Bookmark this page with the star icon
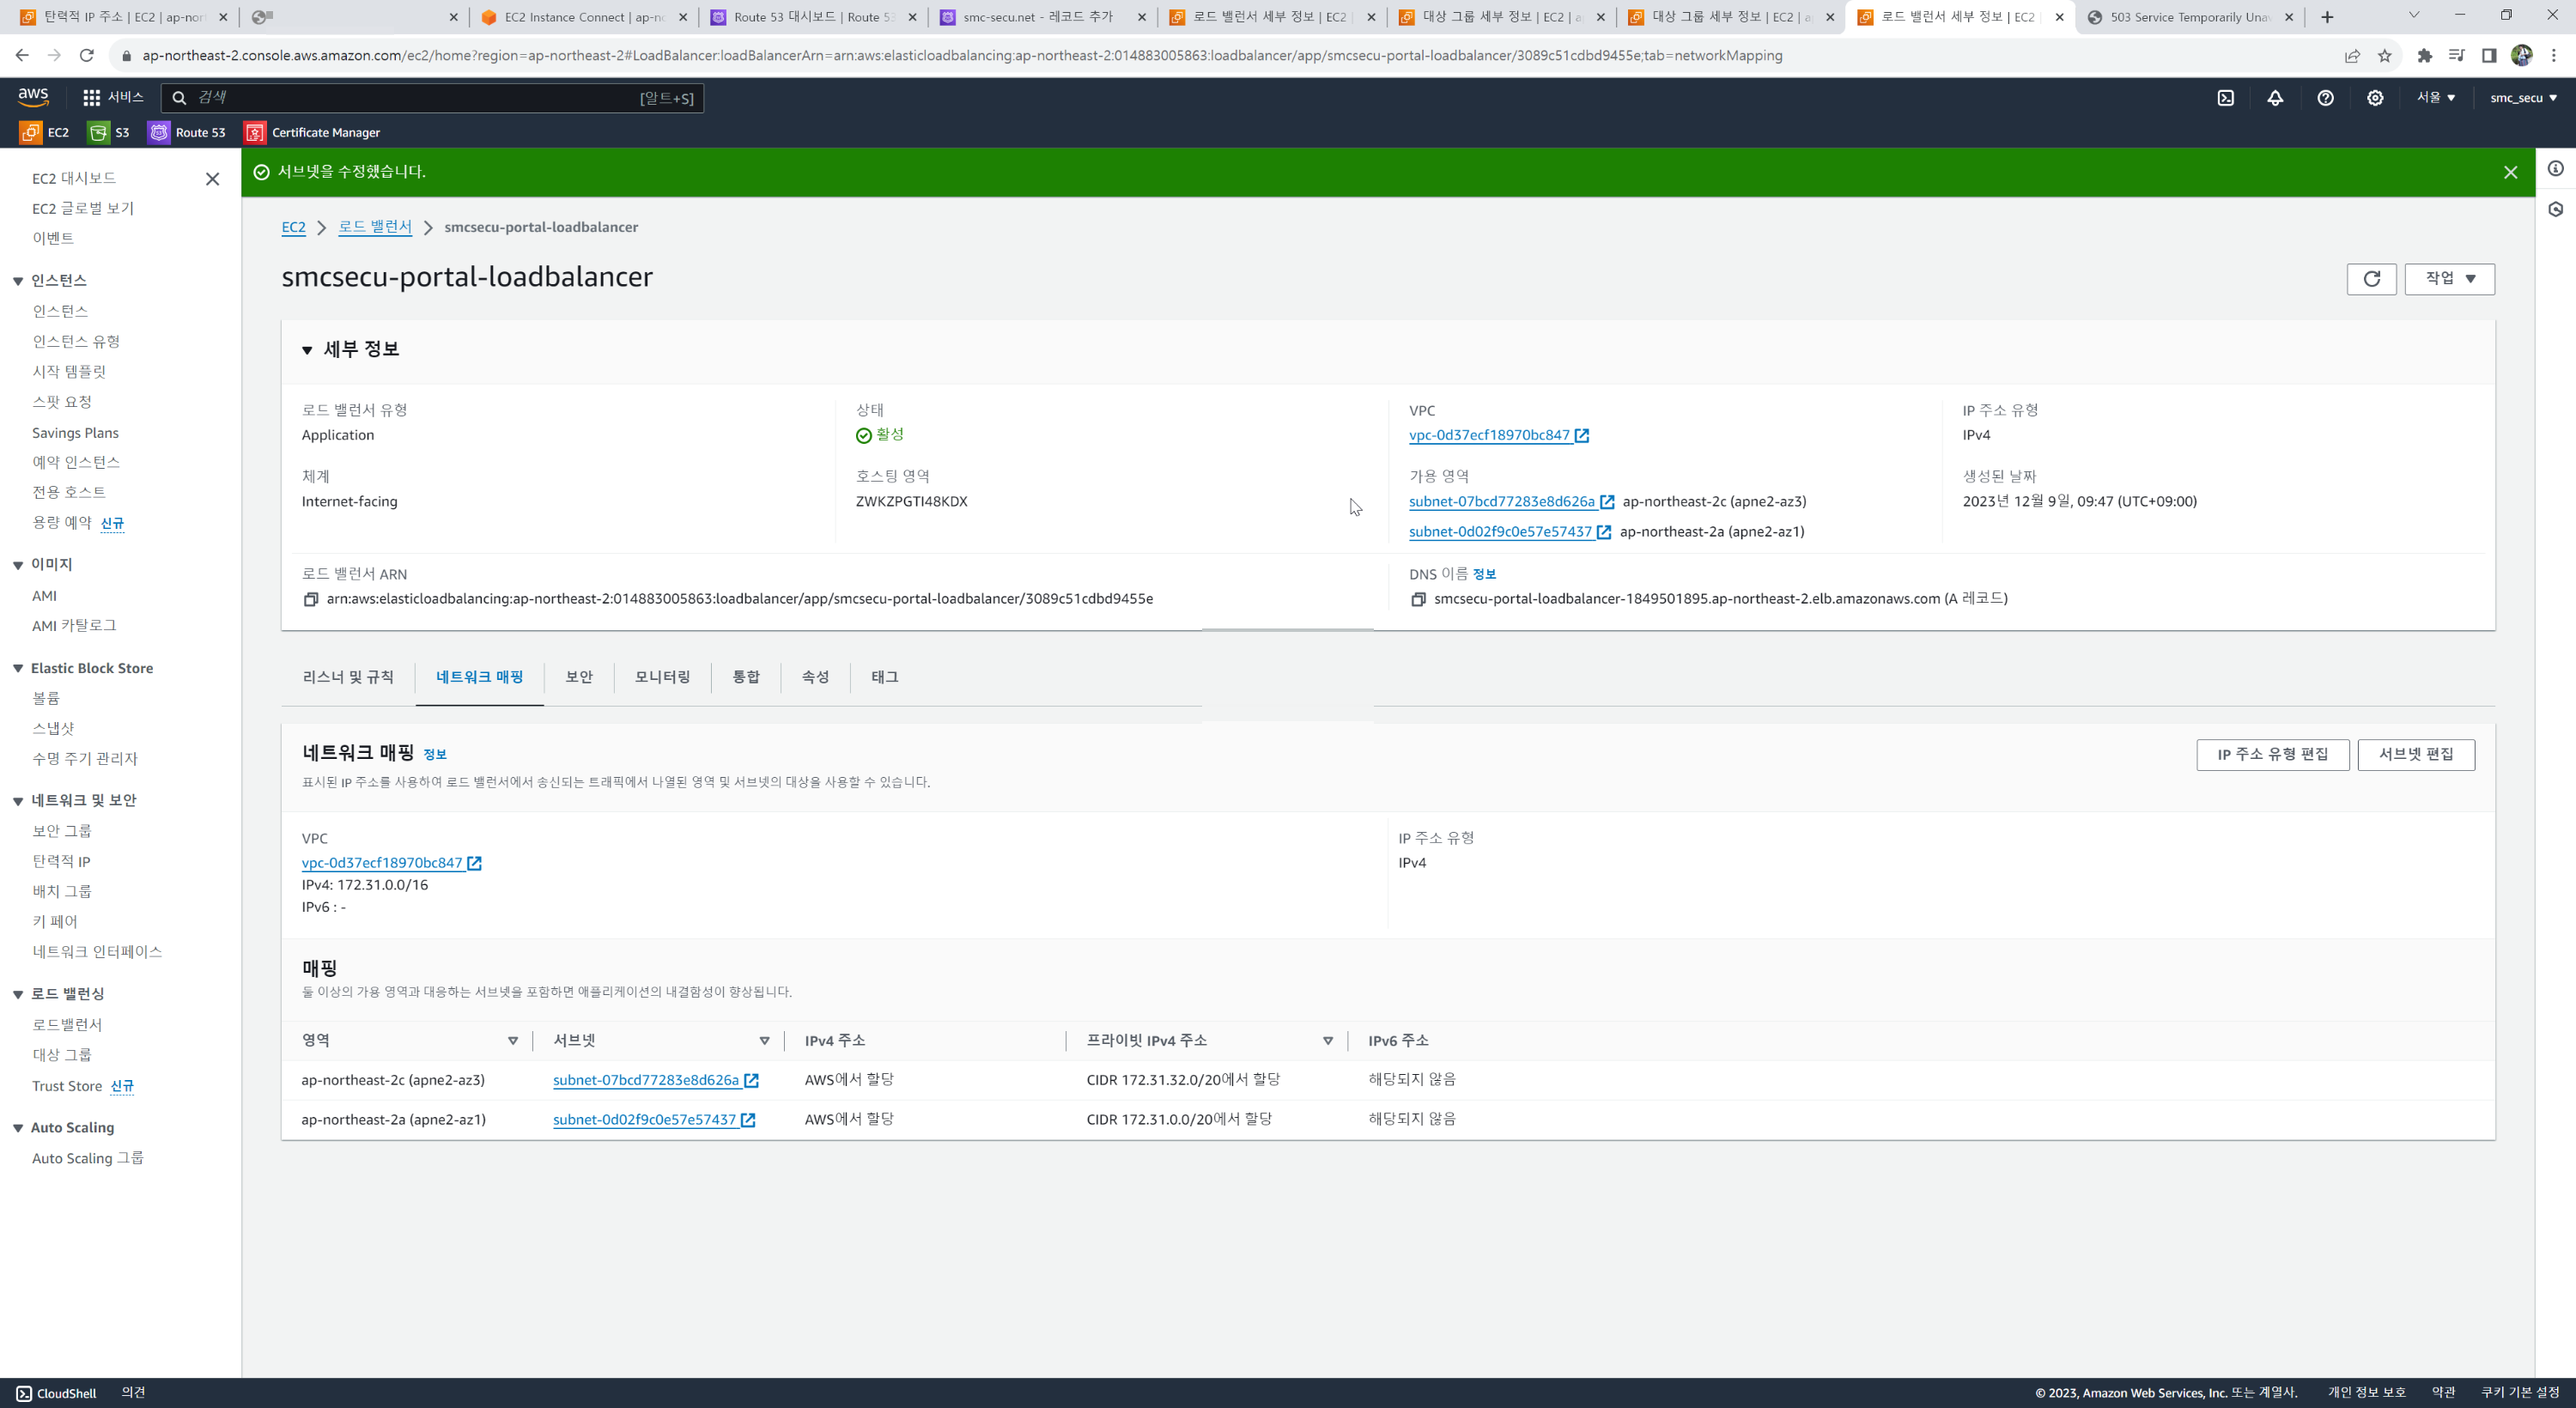The height and width of the screenshot is (1408, 2576). click(x=2385, y=56)
